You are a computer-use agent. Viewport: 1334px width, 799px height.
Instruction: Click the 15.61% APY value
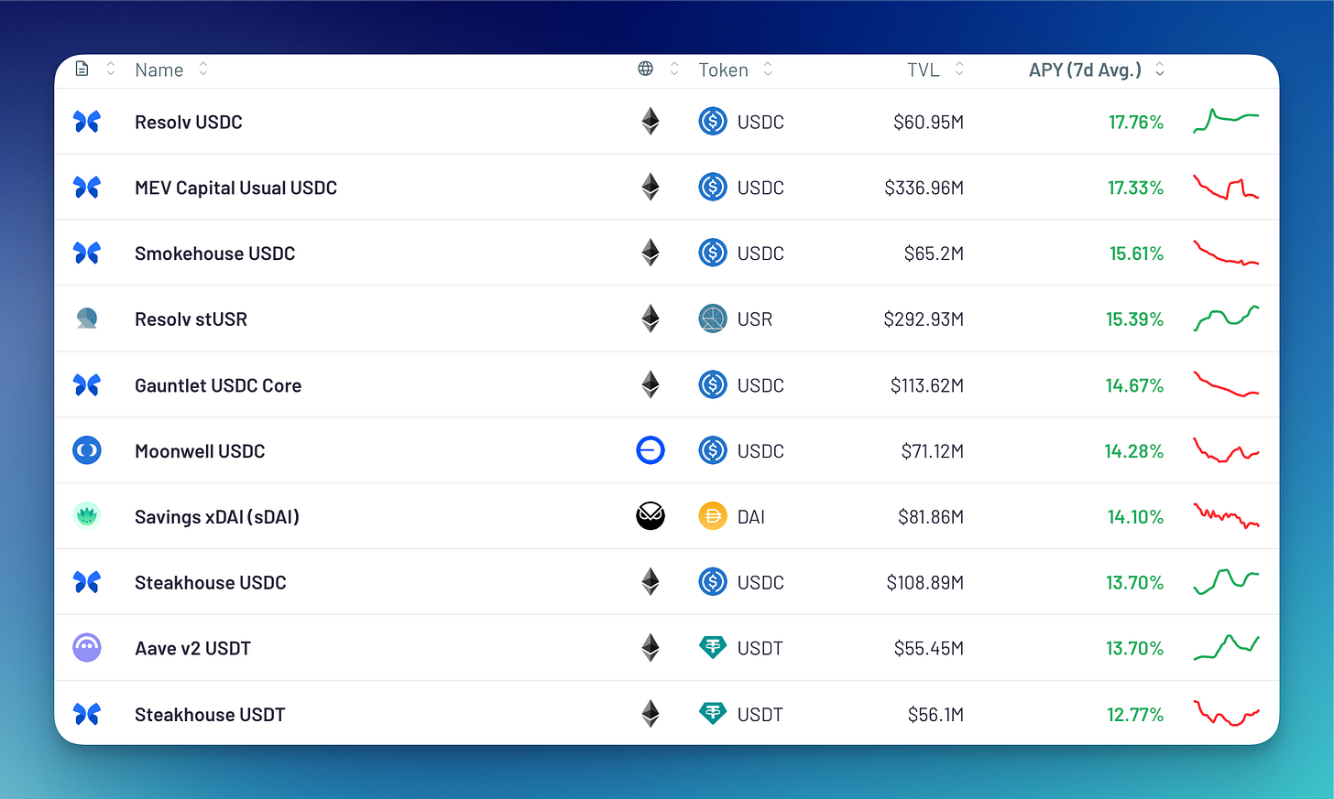tap(1136, 254)
